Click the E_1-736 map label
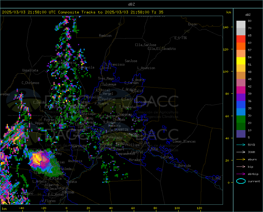The width and height of the screenshot is (263, 212). (x=181, y=38)
